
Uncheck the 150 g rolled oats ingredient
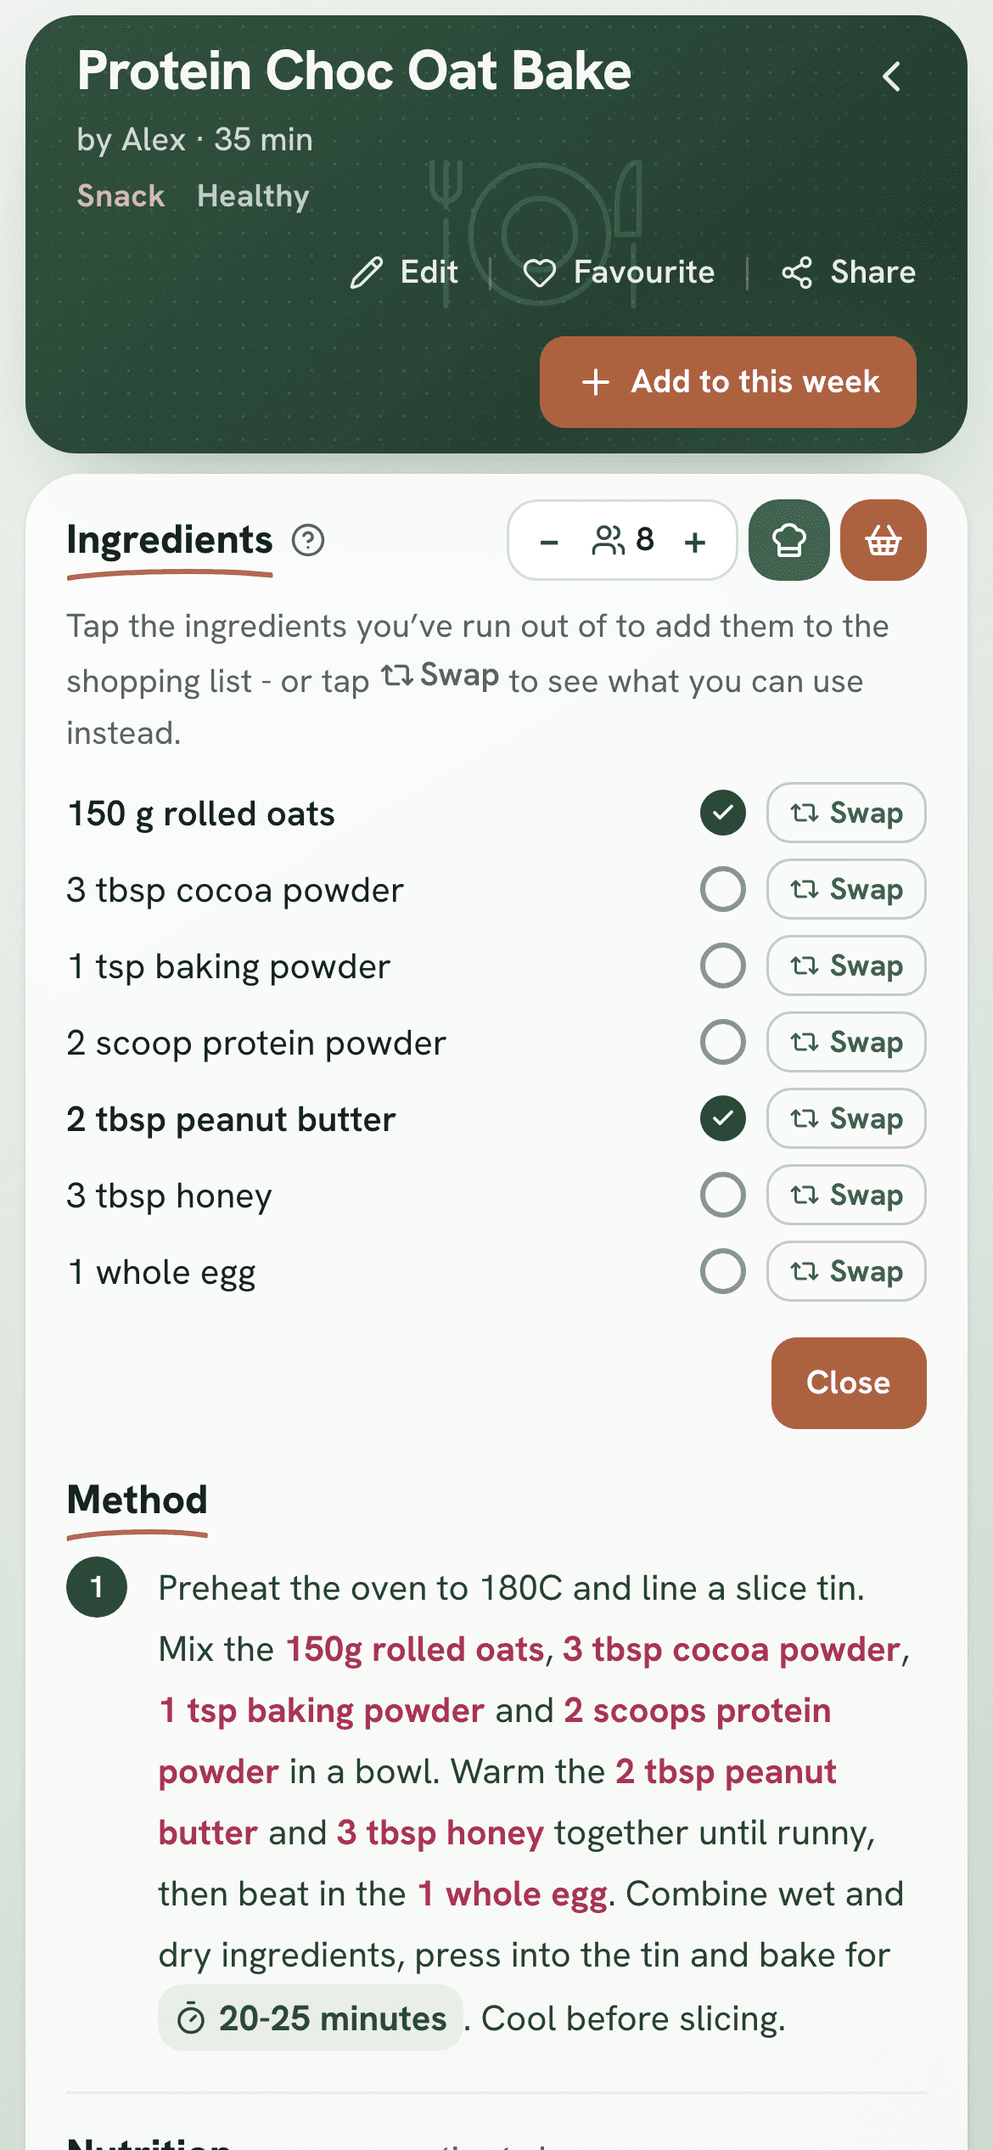[x=723, y=813]
